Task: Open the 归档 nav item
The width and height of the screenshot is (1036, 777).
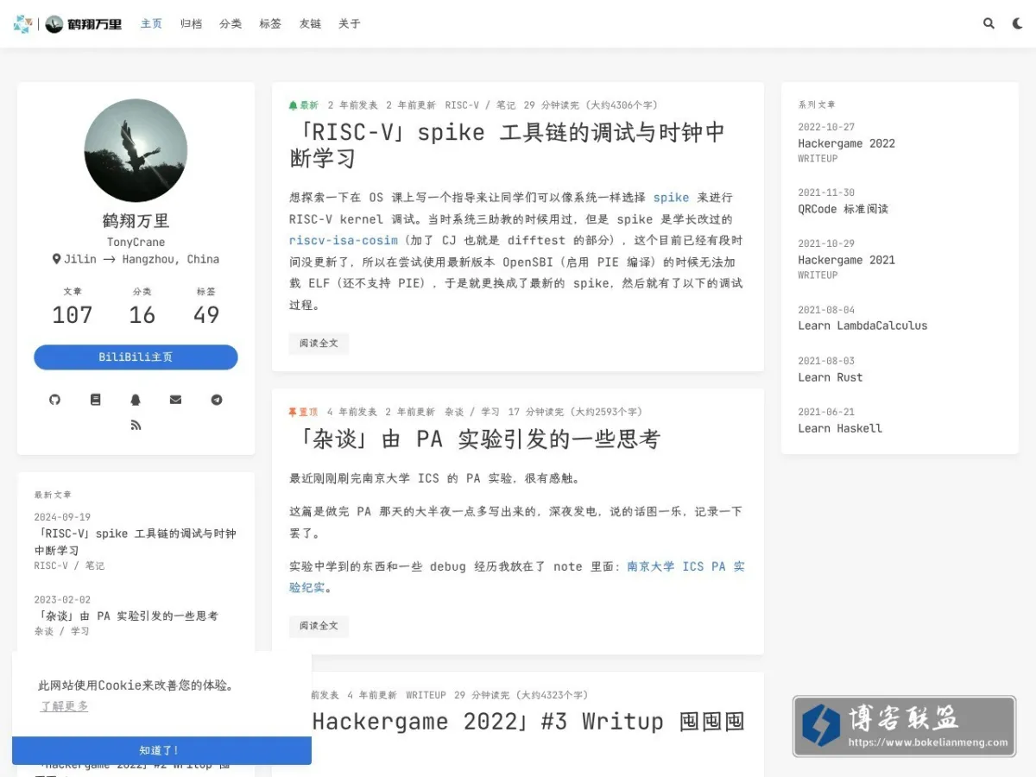Action: [x=191, y=24]
